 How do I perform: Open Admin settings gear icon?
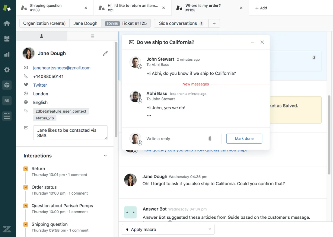coord(7,70)
